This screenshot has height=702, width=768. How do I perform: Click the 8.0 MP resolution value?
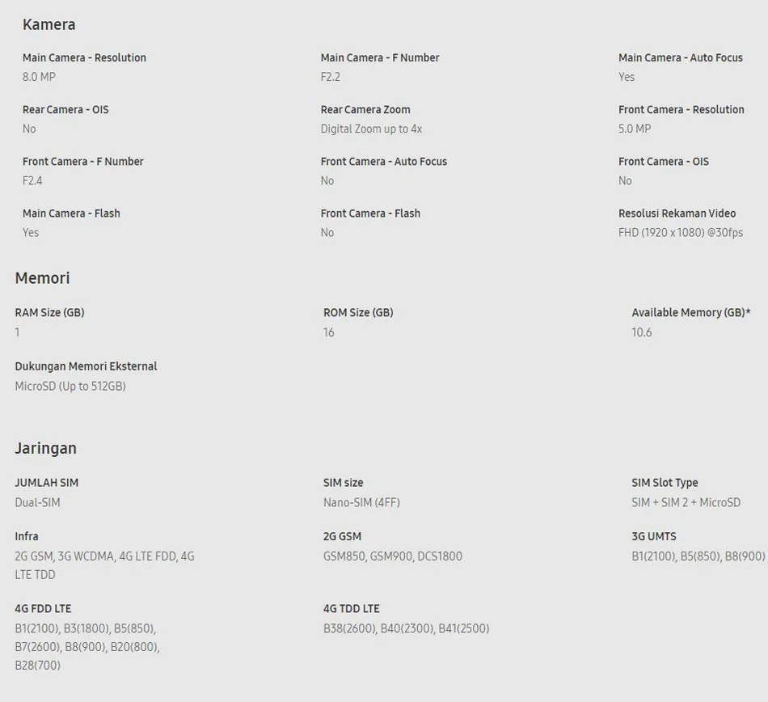[39, 77]
